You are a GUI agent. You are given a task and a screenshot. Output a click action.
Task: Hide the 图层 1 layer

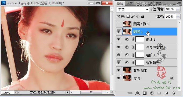[119, 32]
